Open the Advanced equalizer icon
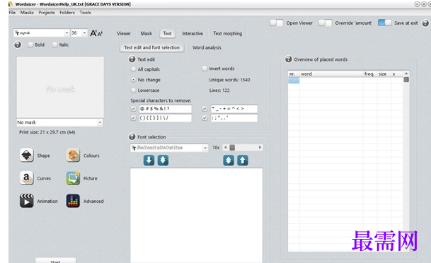This screenshot has width=431, height=263. click(73, 201)
